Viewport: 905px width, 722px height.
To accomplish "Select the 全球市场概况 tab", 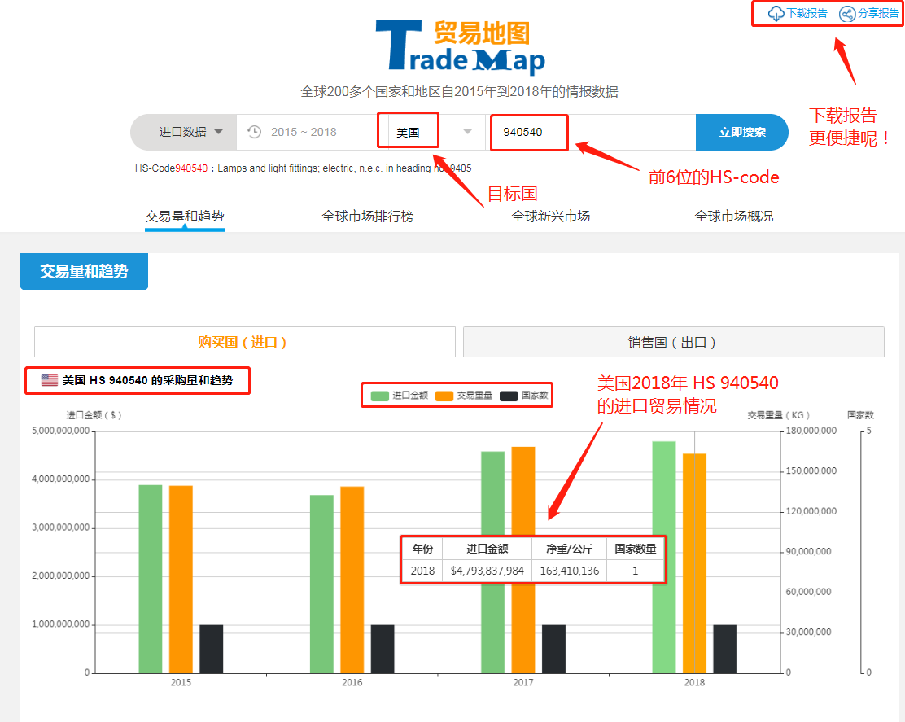I will tap(733, 217).
